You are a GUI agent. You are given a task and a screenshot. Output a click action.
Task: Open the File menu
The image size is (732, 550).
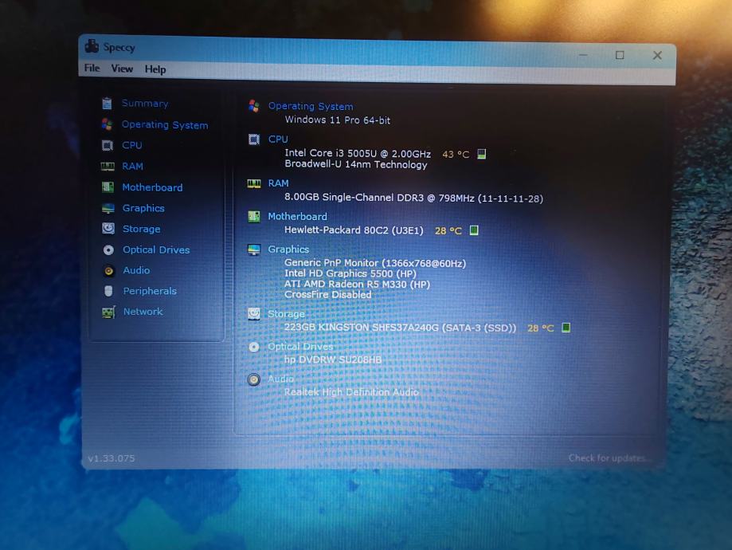[x=92, y=69]
